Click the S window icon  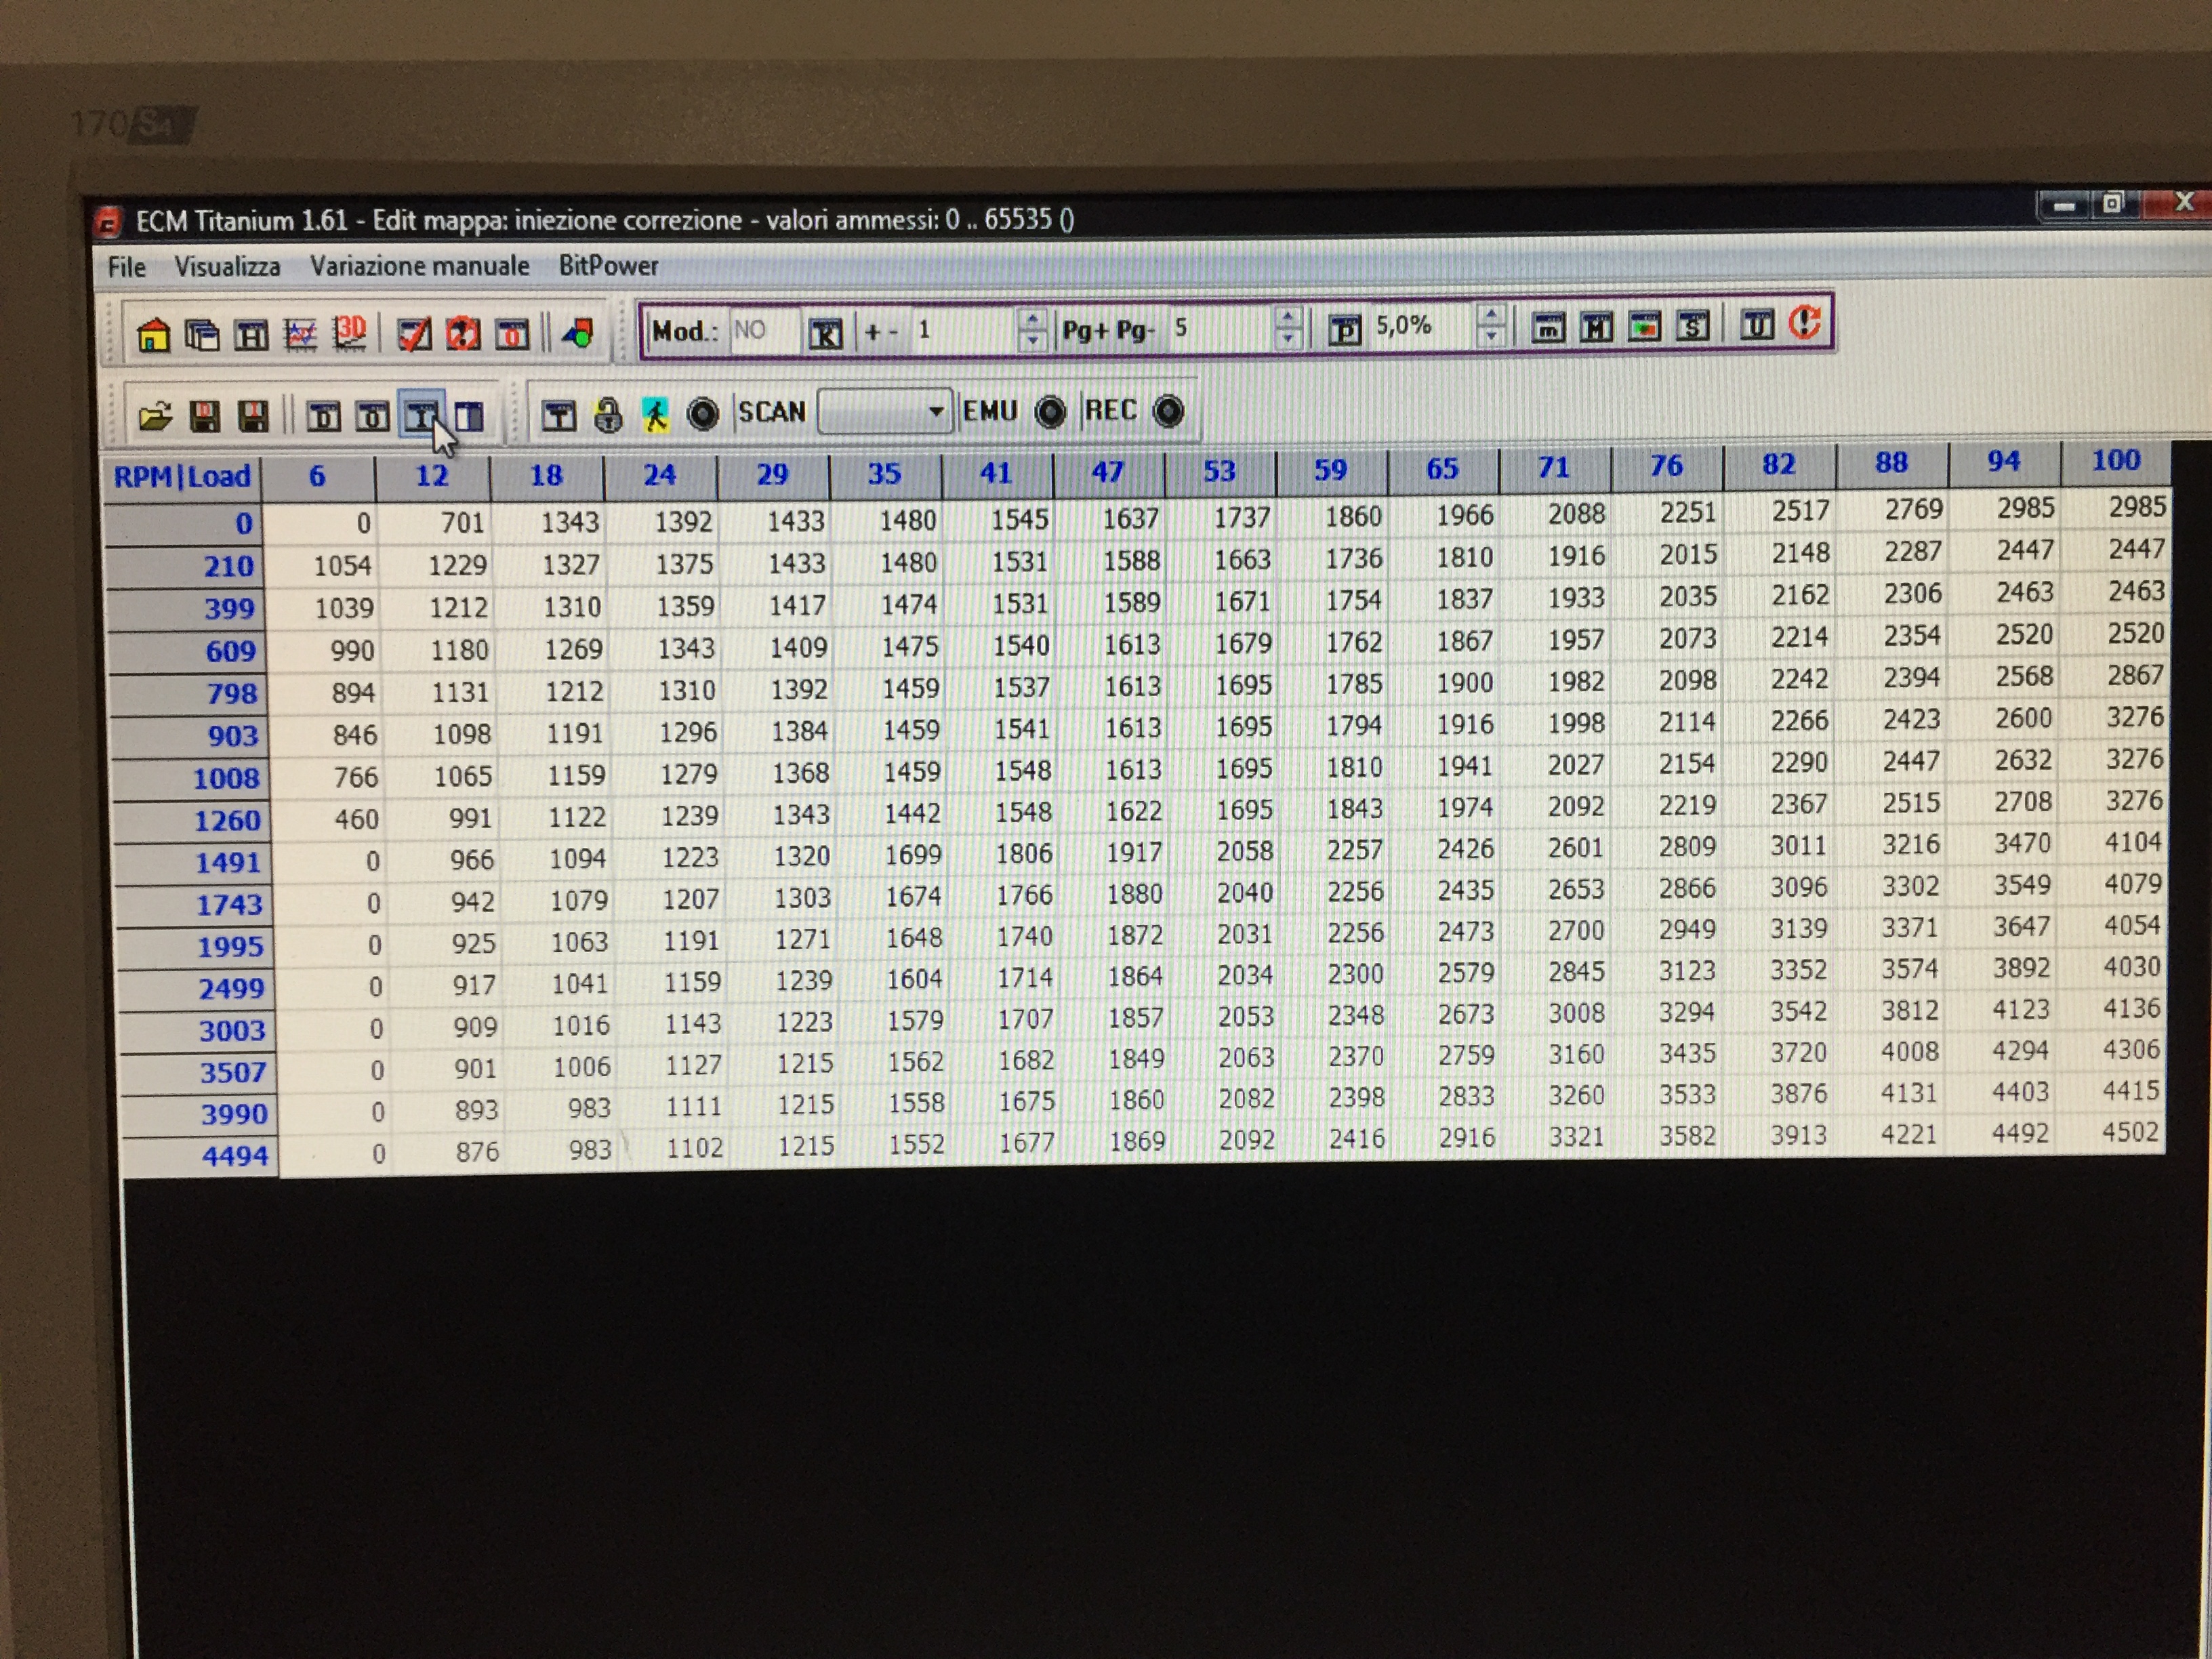(1692, 325)
